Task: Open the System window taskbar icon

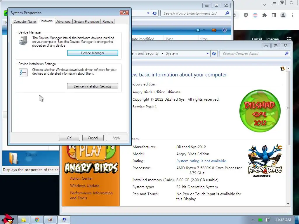Action: (x=64, y=220)
